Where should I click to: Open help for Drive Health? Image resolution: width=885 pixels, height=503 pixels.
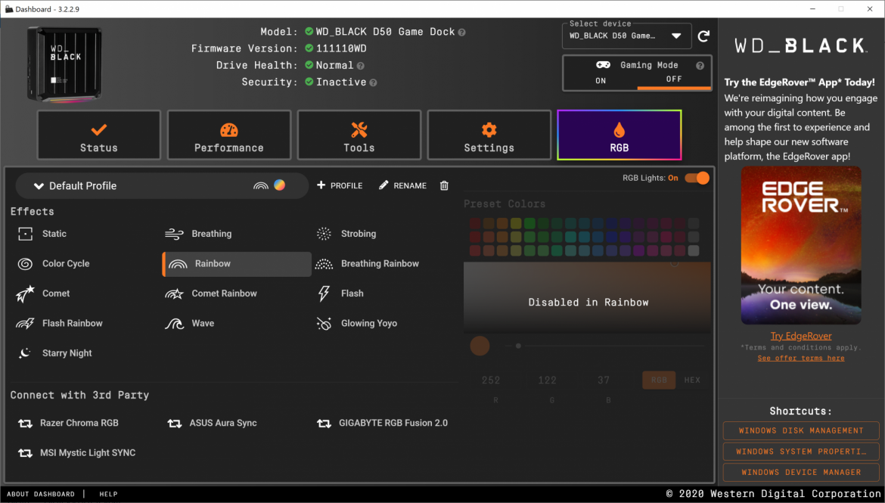coord(361,66)
